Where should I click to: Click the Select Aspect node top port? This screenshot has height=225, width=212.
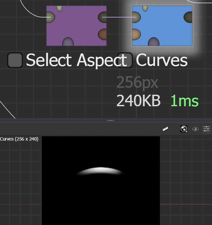[x=59, y=9]
